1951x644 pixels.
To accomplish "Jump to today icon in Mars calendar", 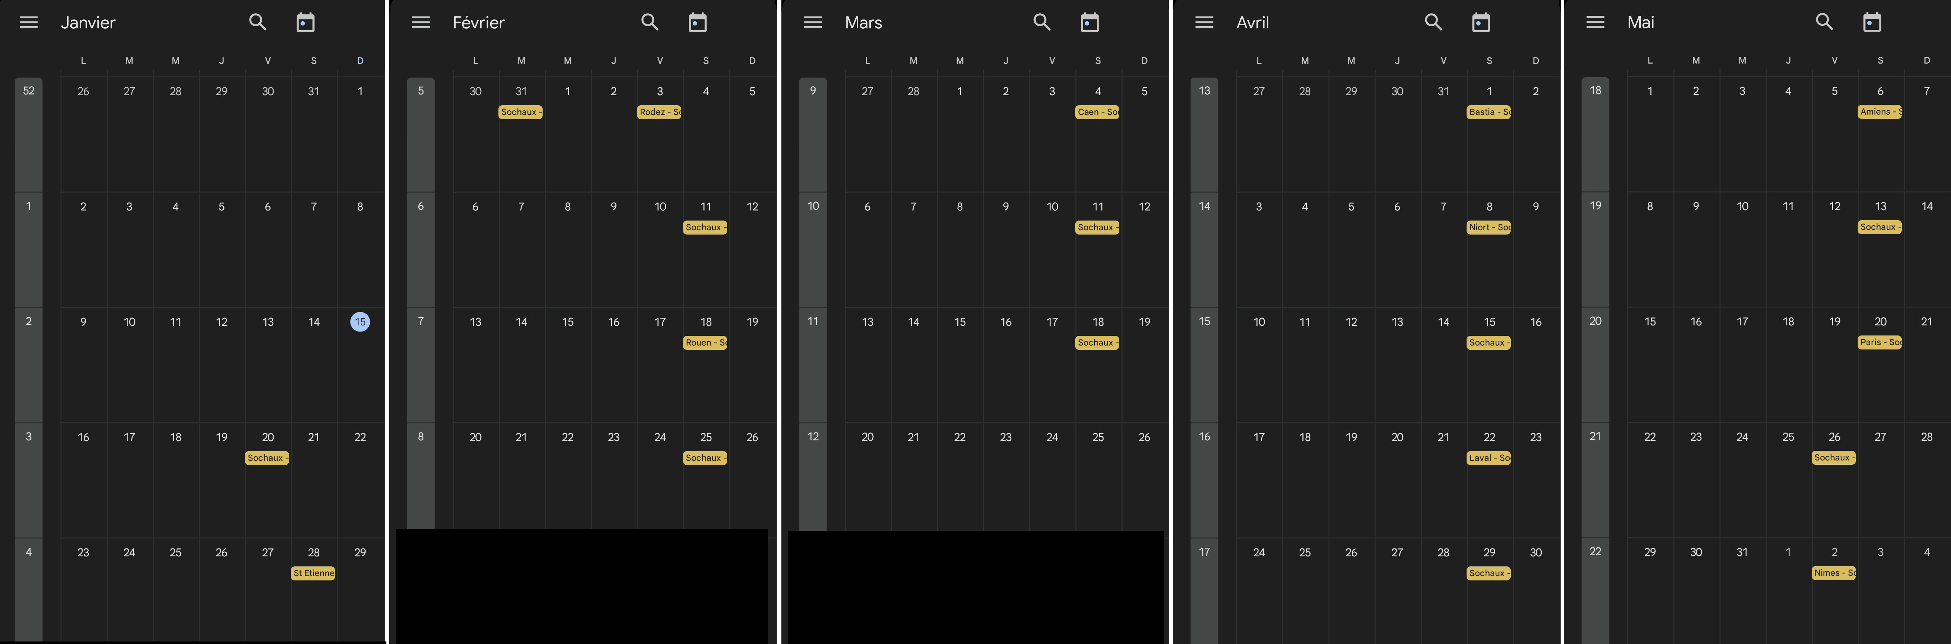I will 1090,23.
